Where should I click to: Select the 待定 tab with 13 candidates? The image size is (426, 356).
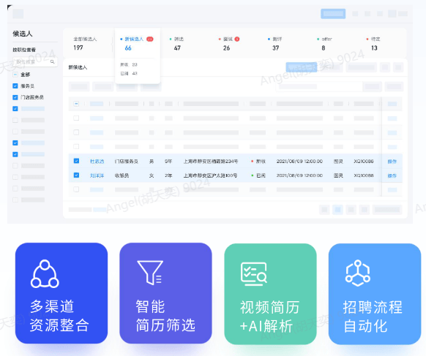click(373, 43)
